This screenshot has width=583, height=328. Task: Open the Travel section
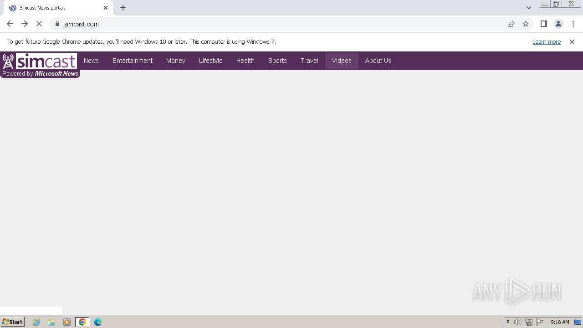[x=310, y=61]
